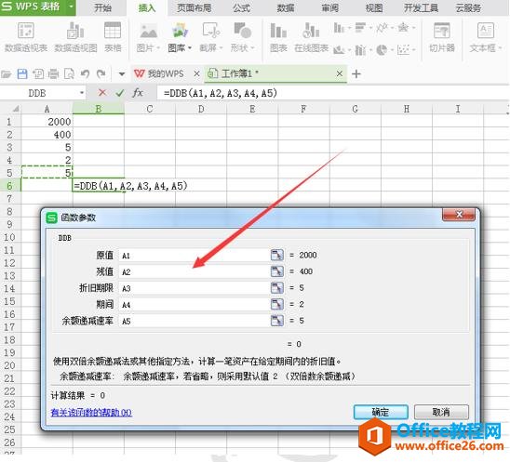510x462 pixels.
Task: Click the 期间 input field containing A4
Action: pyautogui.click(x=194, y=304)
